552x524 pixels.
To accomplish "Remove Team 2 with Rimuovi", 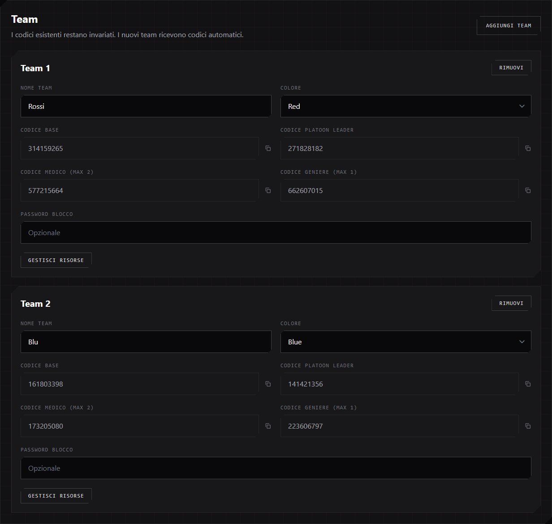I will click(511, 303).
